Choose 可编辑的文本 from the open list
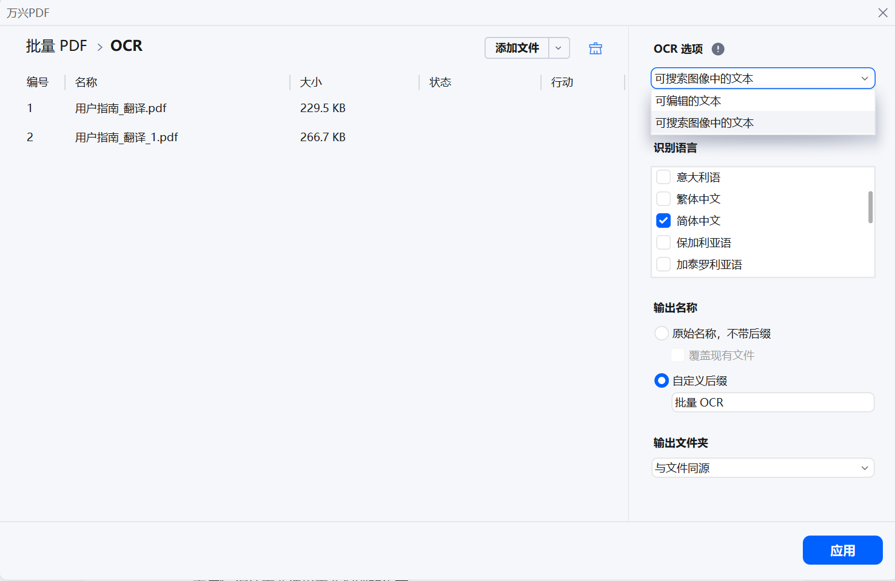This screenshot has width=895, height=581. pyautogui.click(x=688, y=101)
